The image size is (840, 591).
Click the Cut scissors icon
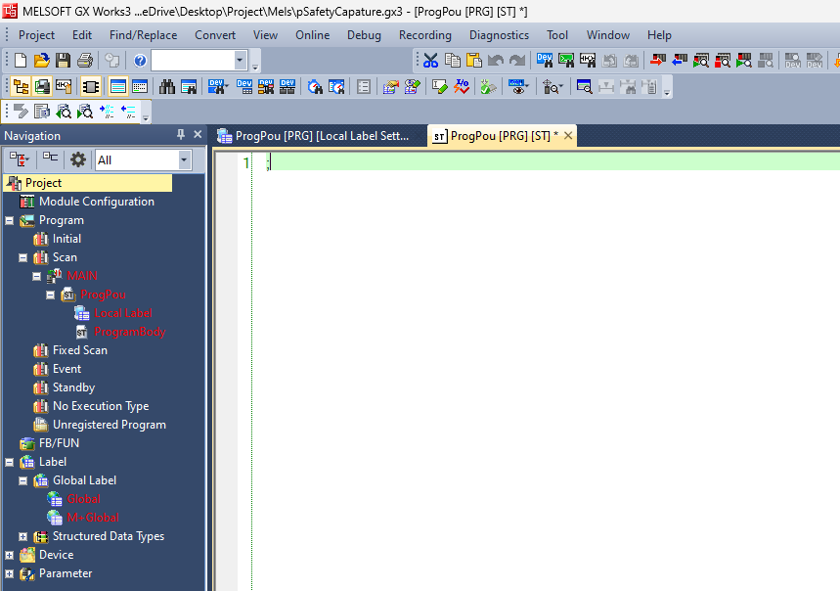tap(430, 61)
